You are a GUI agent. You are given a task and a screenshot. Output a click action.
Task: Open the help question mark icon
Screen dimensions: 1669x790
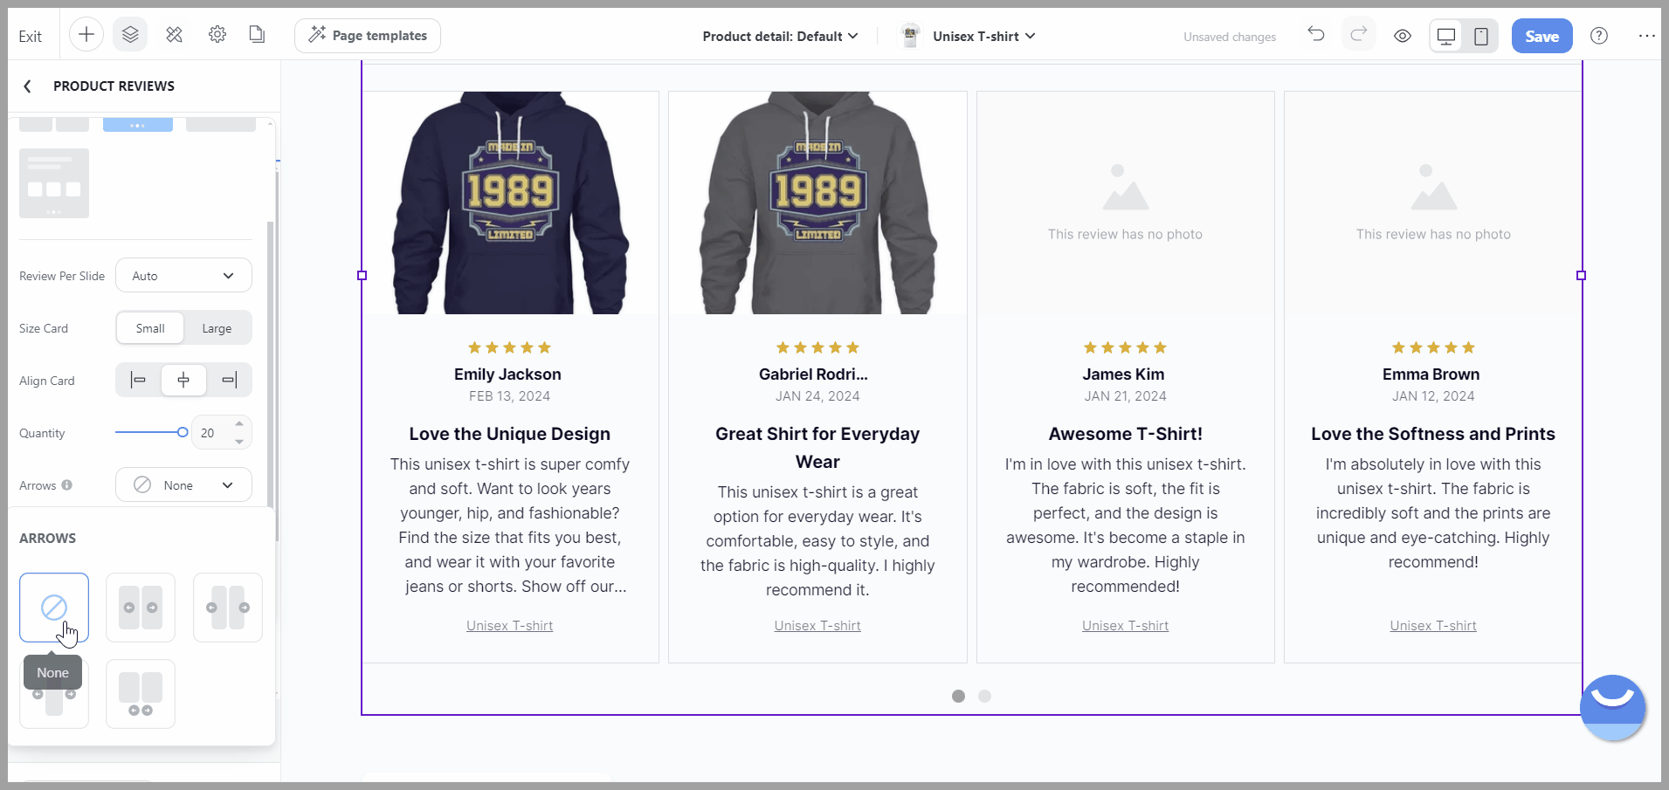pos(1599,36)
